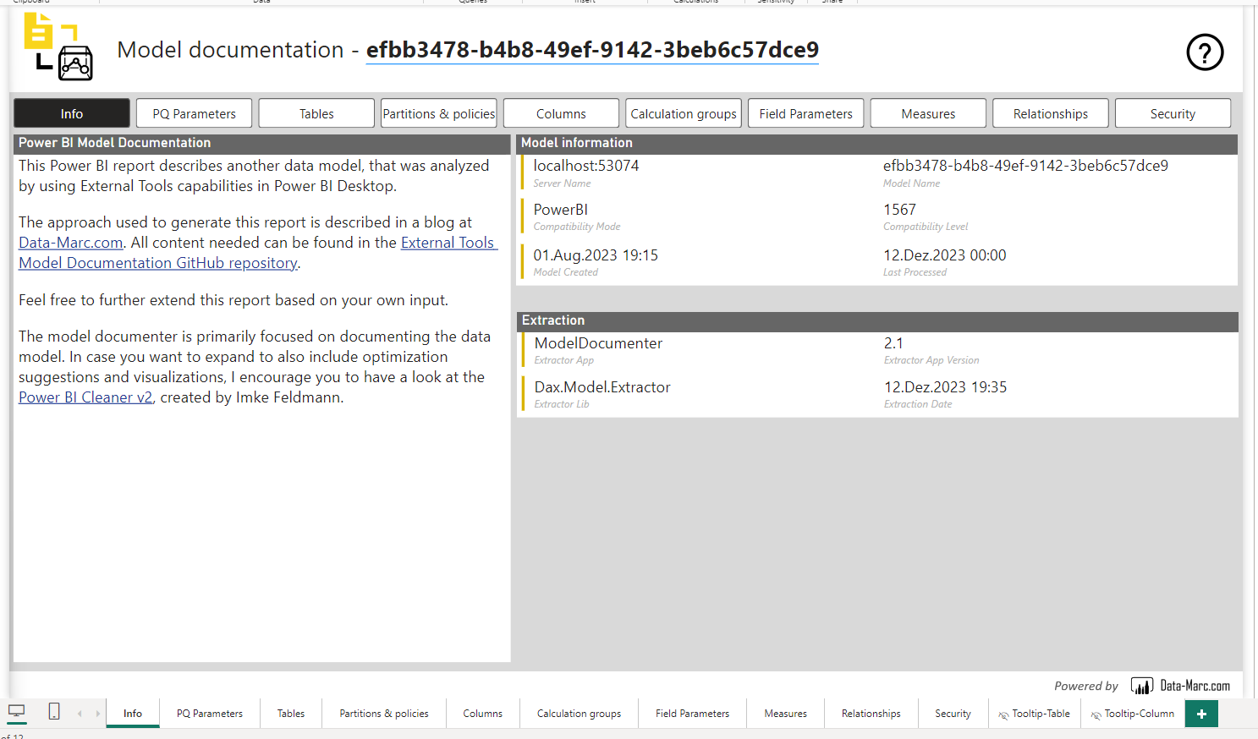Viewport: 1258px width, 739px height.
Task: Open External Tools Model Documentation GitHub link
Action: tap(158, 263)
